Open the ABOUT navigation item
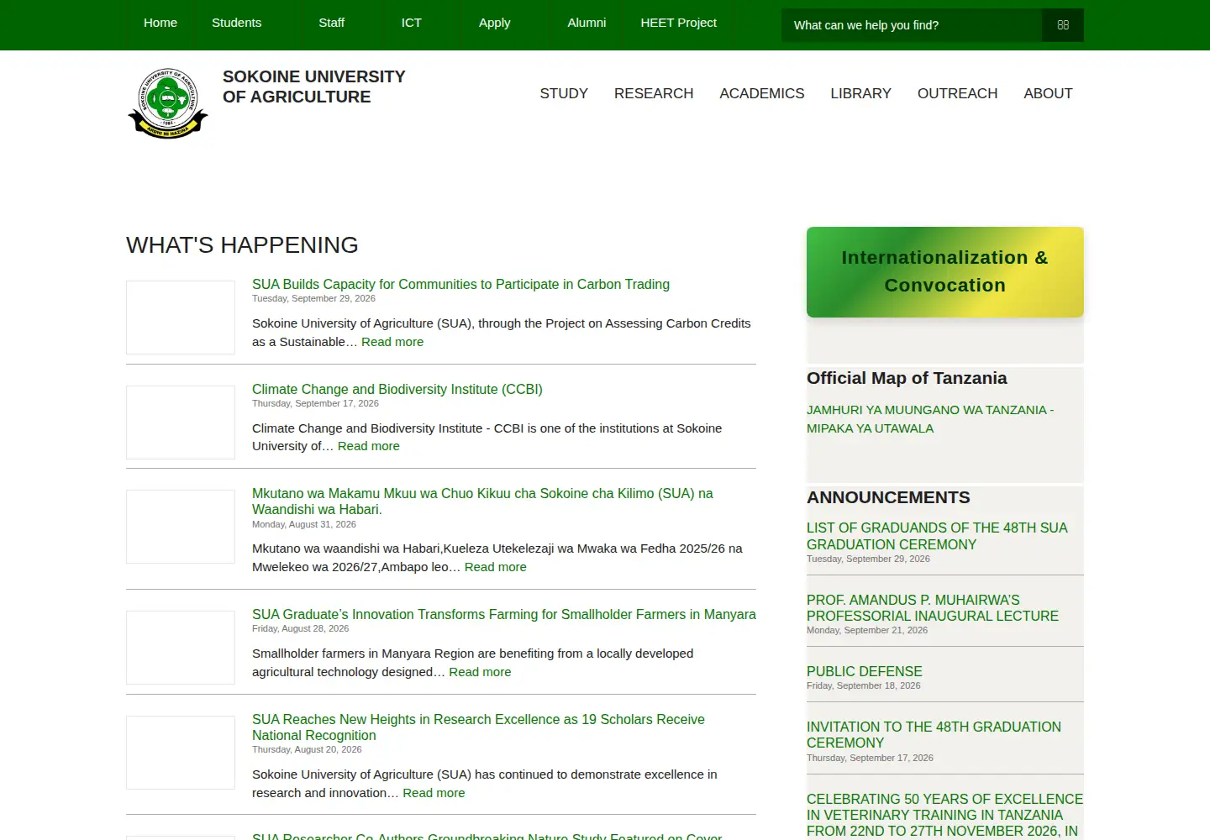 [1048, 93]
